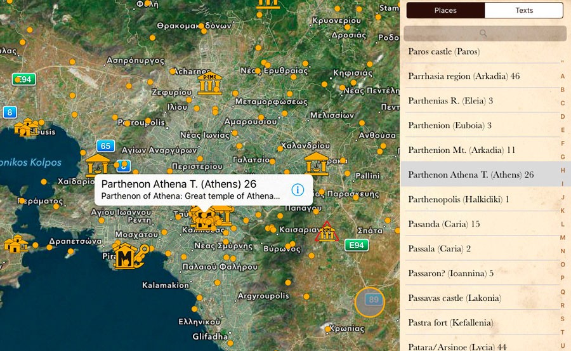Click the Parthenon callout title text

click(179, 184)
